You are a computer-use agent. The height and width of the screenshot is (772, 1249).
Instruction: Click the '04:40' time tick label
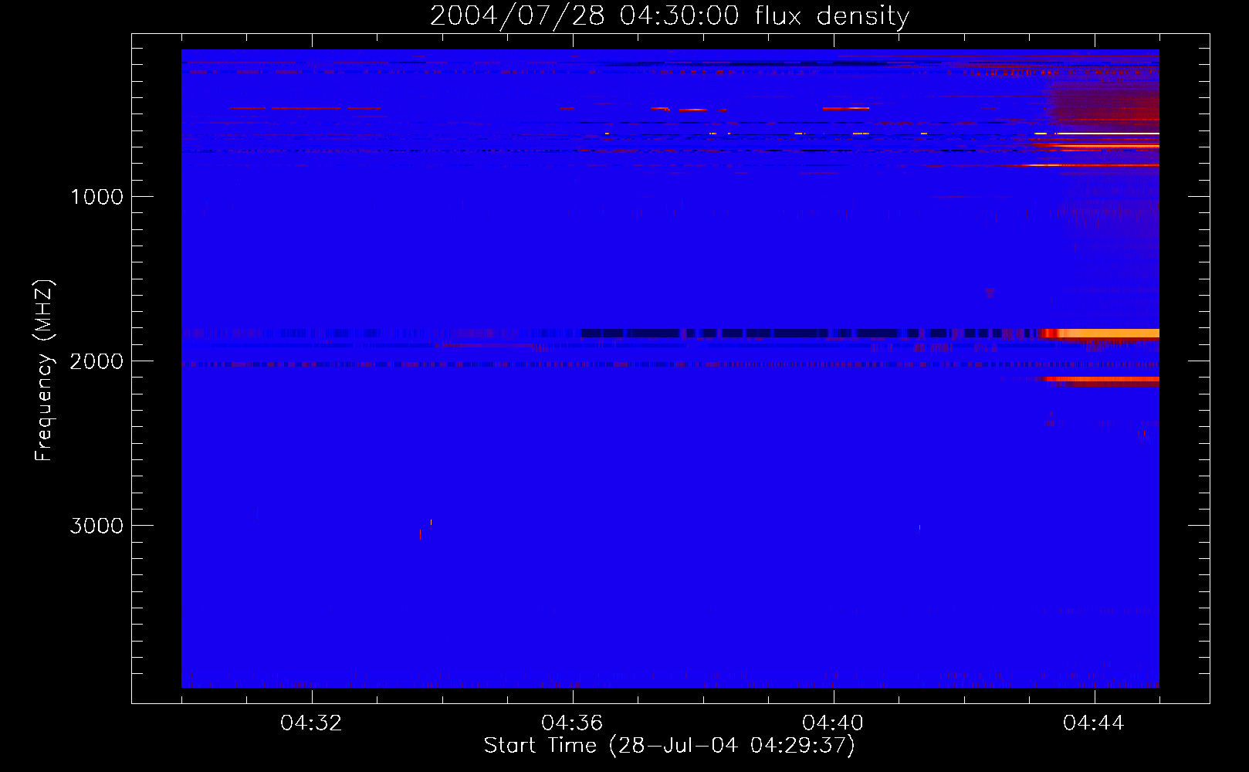(x=833, y=723)
